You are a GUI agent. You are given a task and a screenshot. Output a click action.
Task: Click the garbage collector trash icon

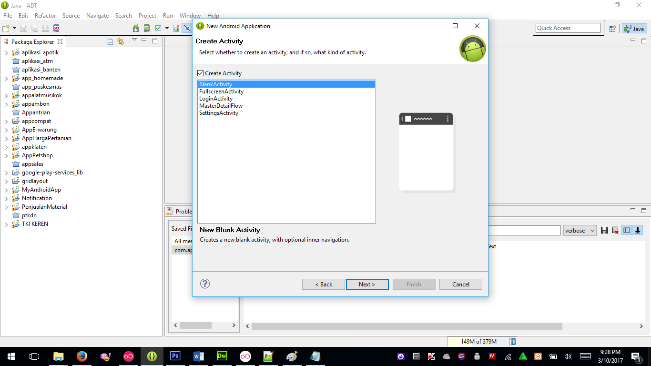pos(513,342)
